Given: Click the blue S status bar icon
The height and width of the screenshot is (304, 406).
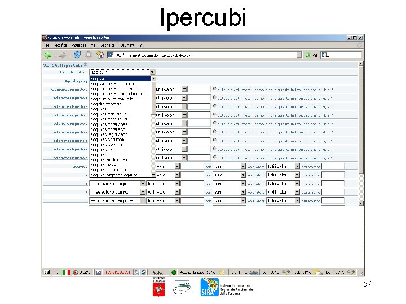Looking at the screenshot, I should pyautogui.click(x=143, y=272).
